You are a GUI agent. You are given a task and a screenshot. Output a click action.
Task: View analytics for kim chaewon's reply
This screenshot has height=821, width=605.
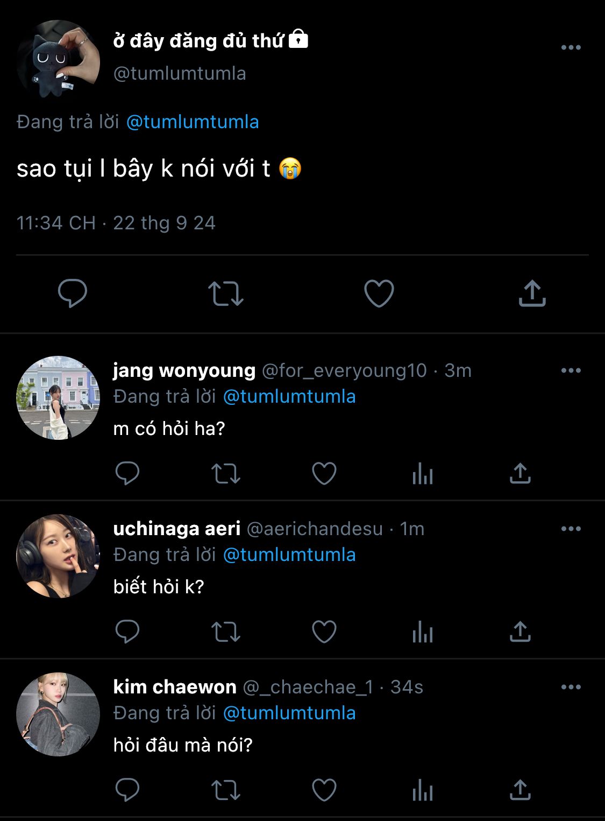coord(423,790)
